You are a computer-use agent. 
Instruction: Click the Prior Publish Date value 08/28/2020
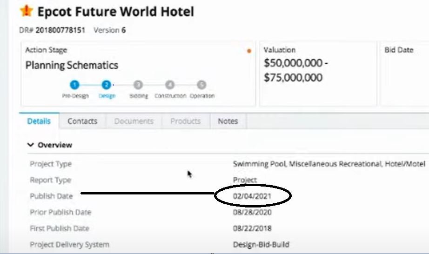tap(252, 212)
